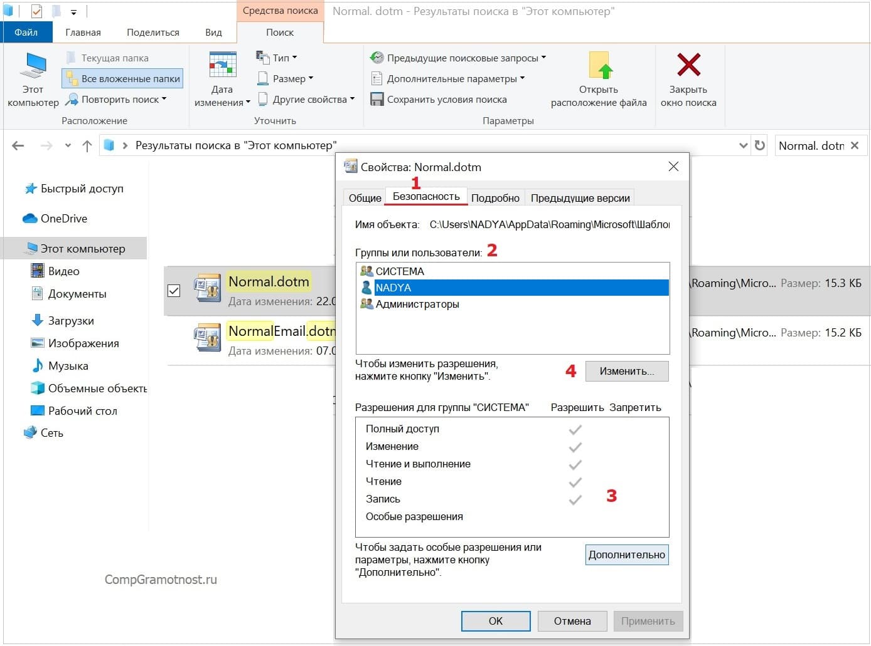
Task: Clear search box with X icon
Action: tap(855, 145)
